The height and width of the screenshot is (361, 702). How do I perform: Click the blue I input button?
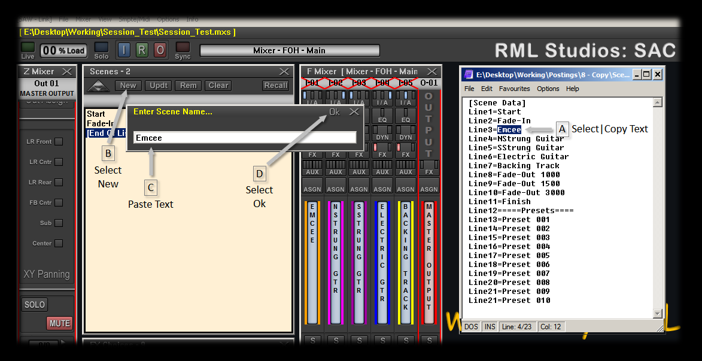pos(123,50)
